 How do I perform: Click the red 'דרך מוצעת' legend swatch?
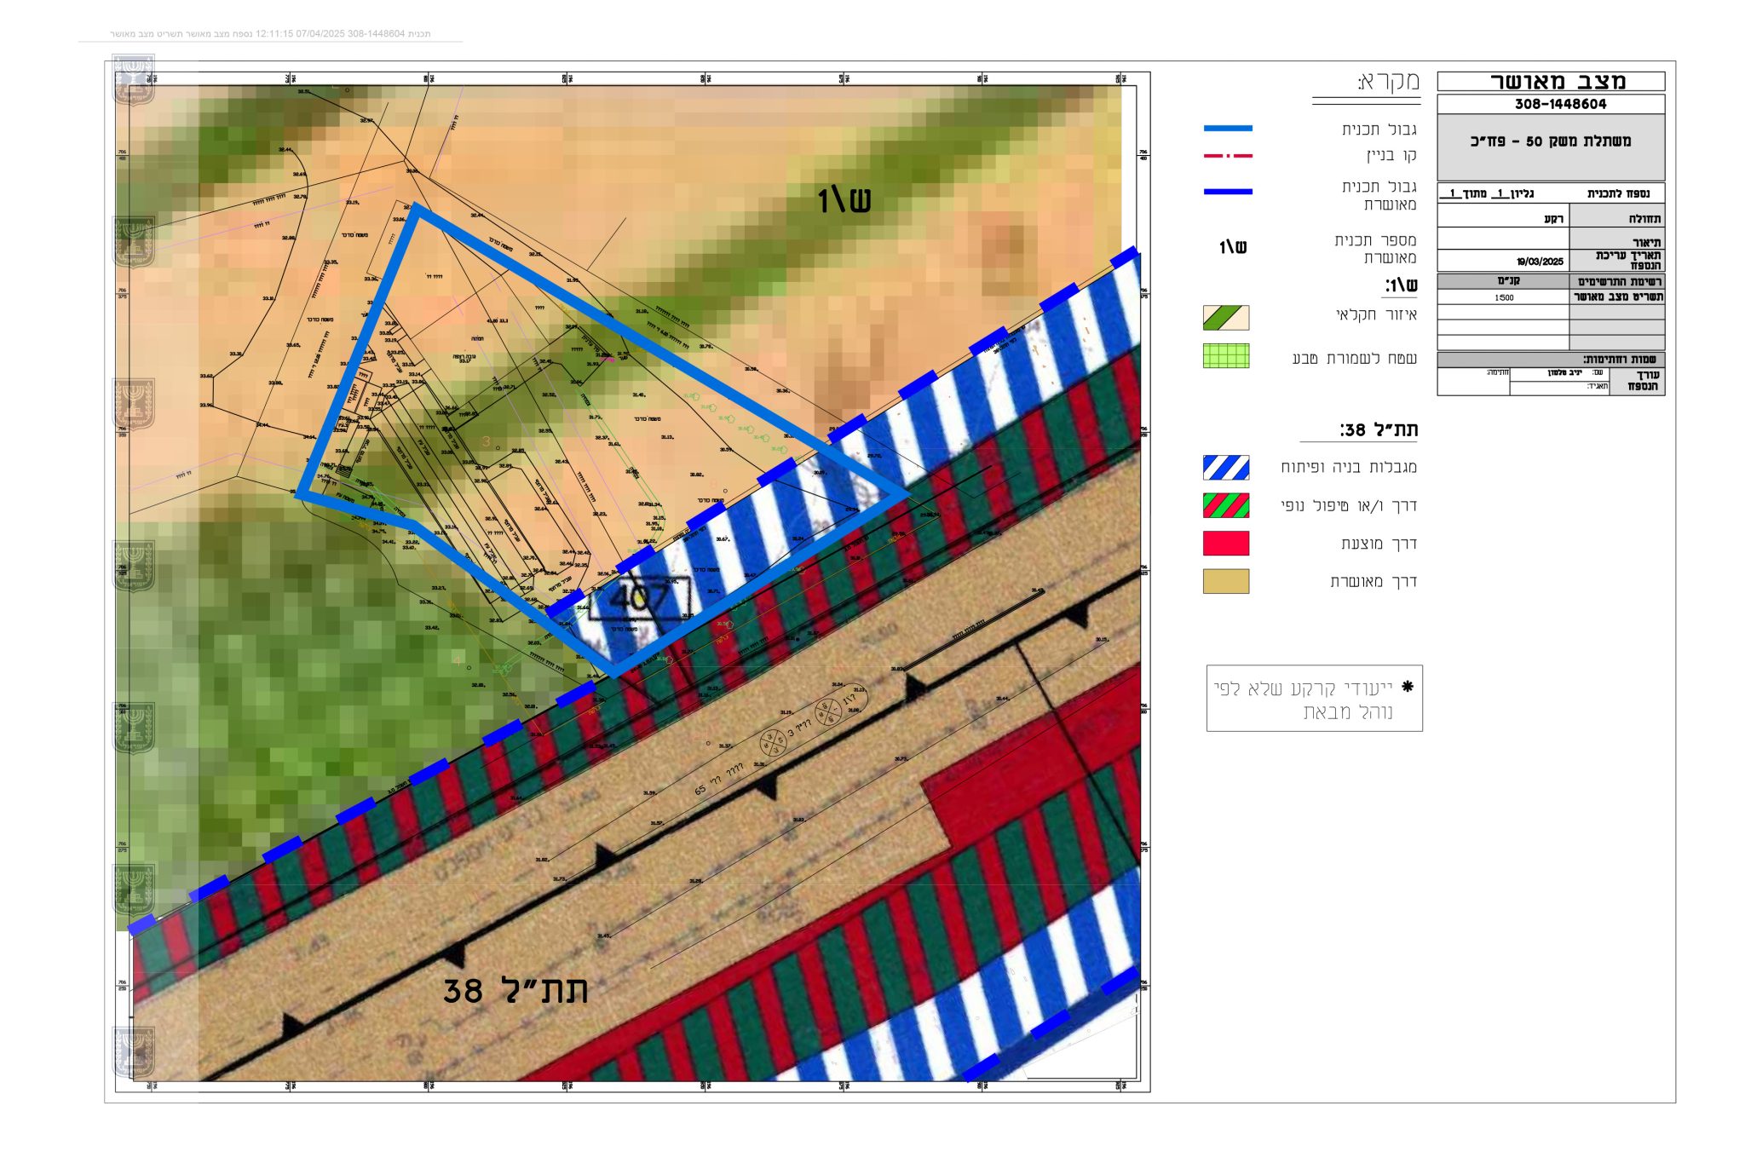coord(1225,544)
